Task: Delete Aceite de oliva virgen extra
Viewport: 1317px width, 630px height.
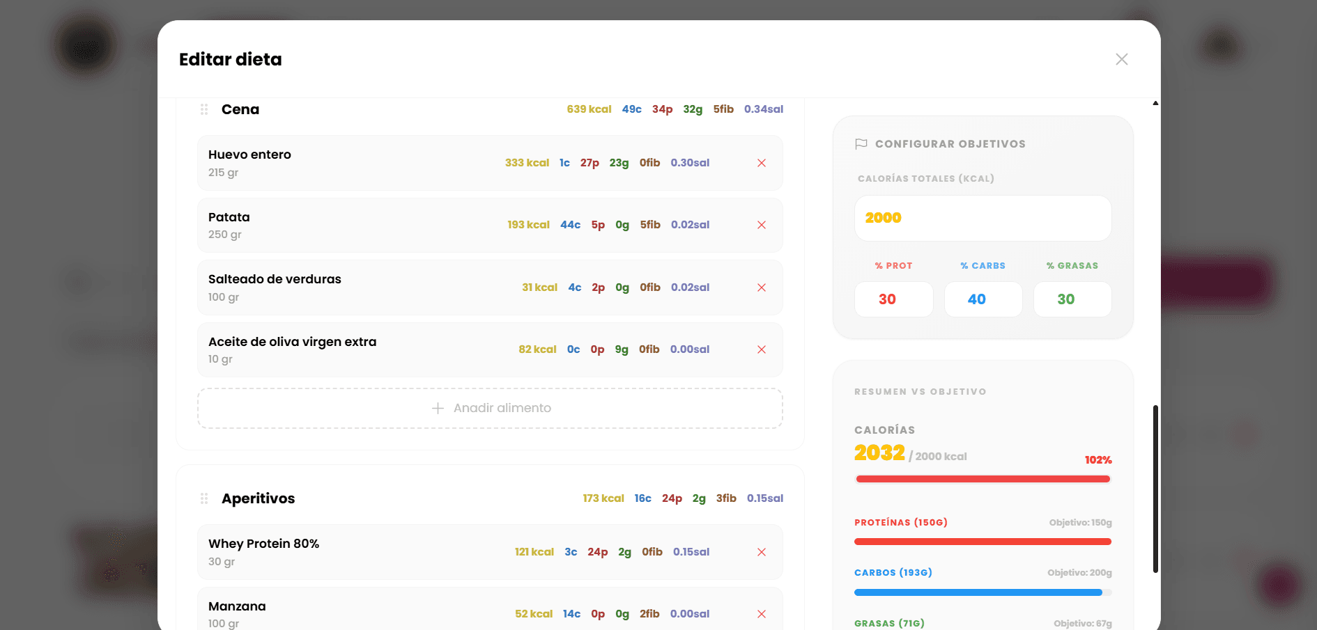Action: click(x=761, y=349)
